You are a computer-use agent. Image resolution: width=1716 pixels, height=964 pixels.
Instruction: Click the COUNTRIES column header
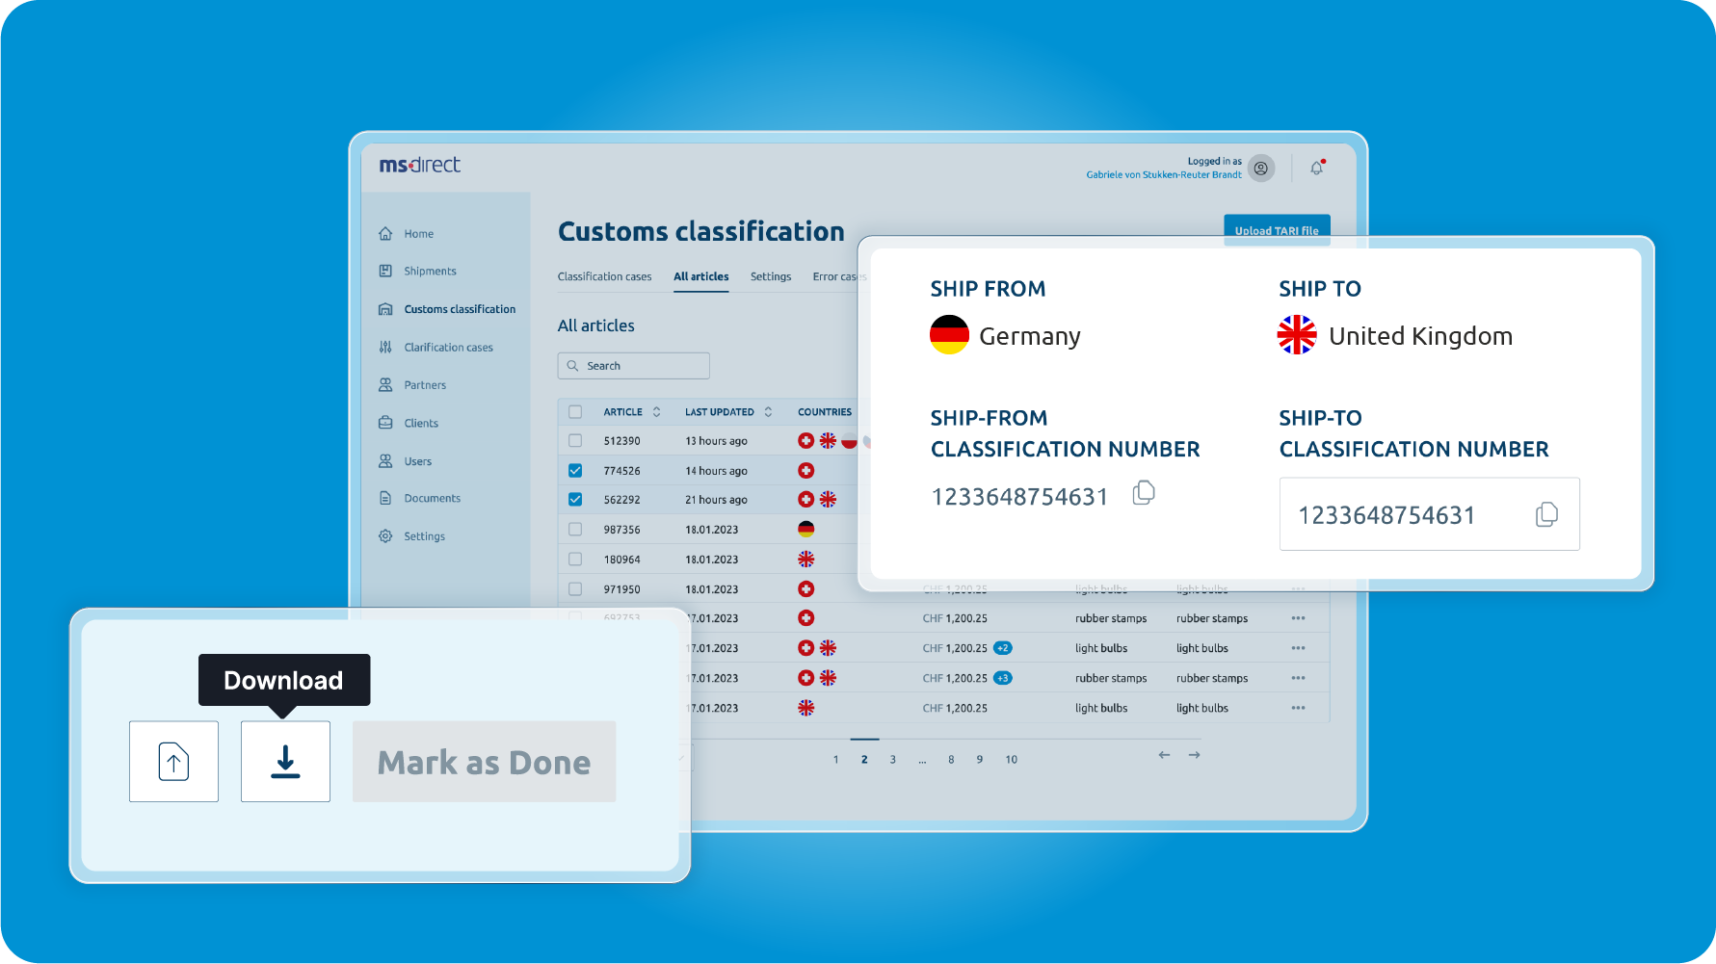pos(825,412)
